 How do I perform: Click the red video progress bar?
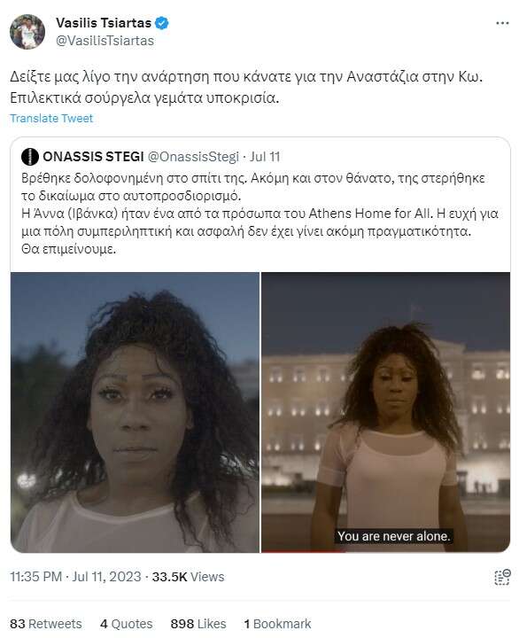(x=303, y=551)
